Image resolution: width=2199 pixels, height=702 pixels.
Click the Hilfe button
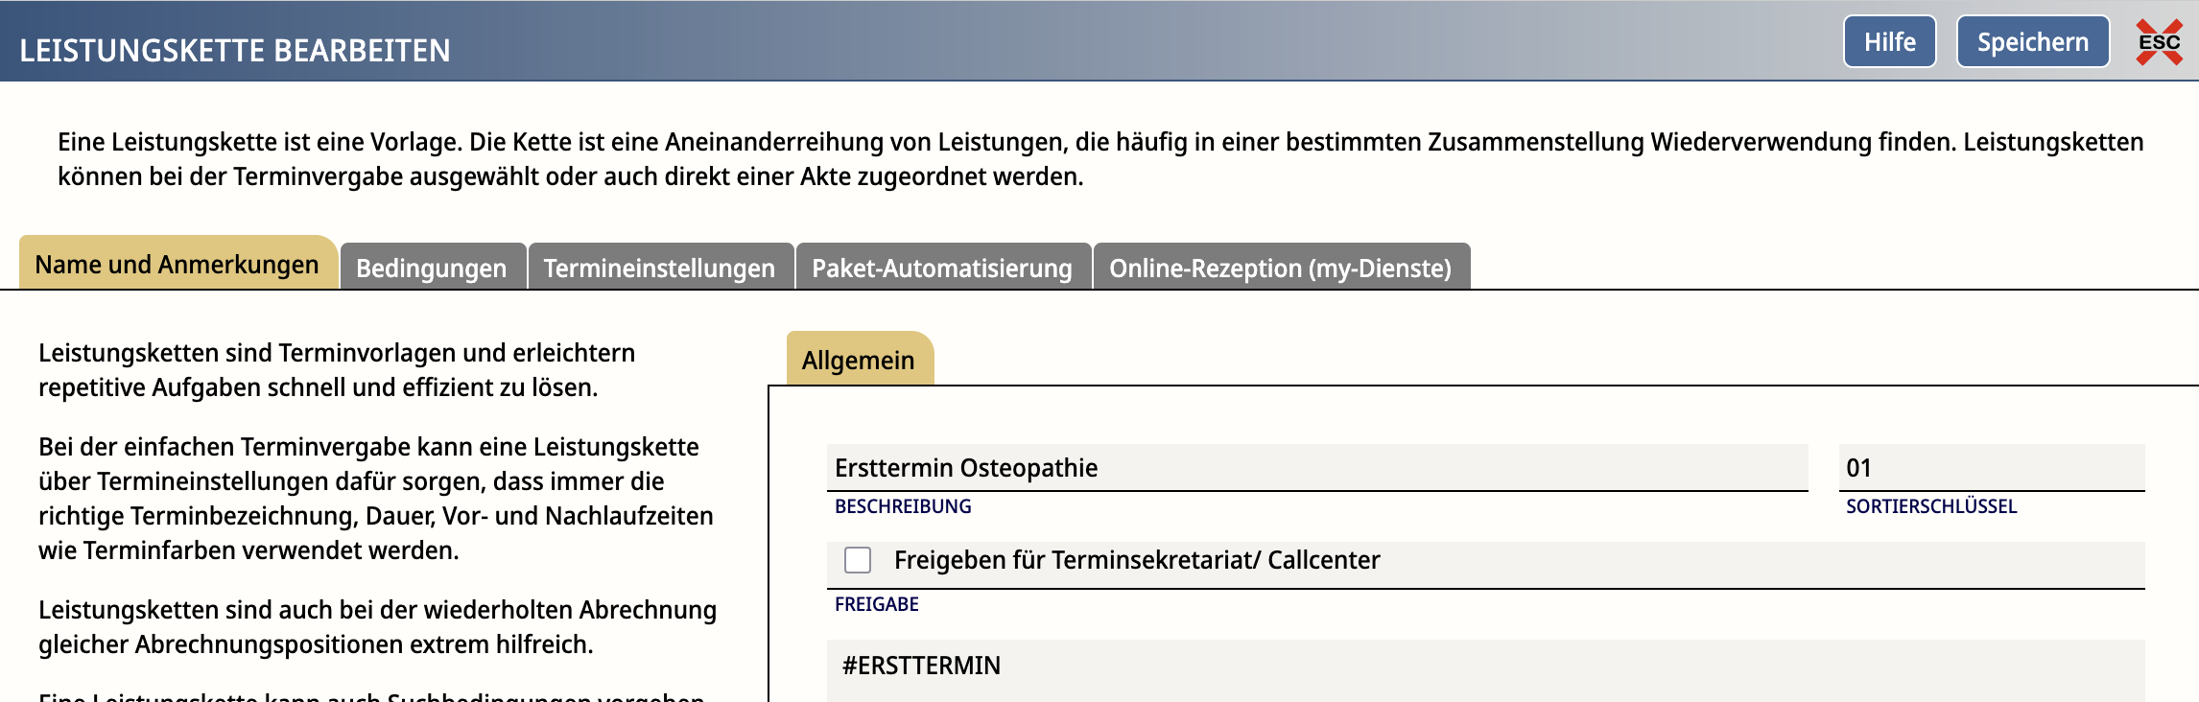coord(1889,42)
